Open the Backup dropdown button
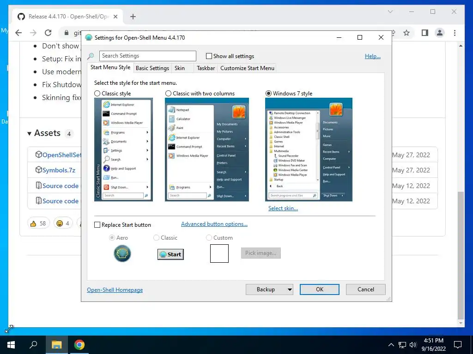 269,289
